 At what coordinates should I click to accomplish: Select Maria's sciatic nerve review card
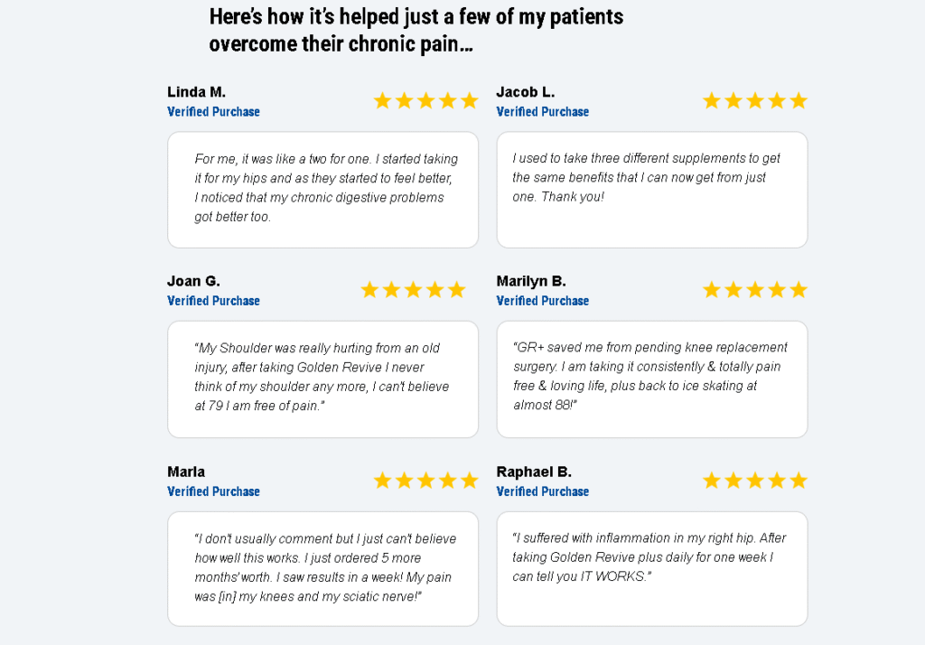point(322,569)
